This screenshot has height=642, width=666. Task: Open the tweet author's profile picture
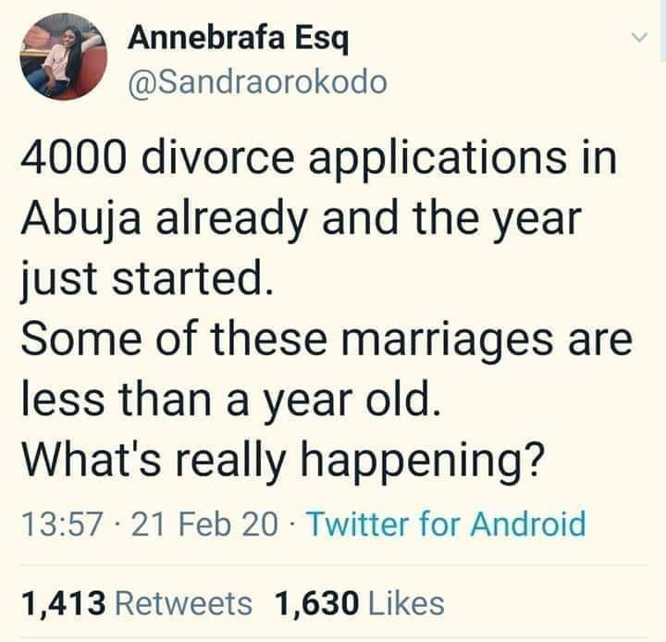point(64,57)
